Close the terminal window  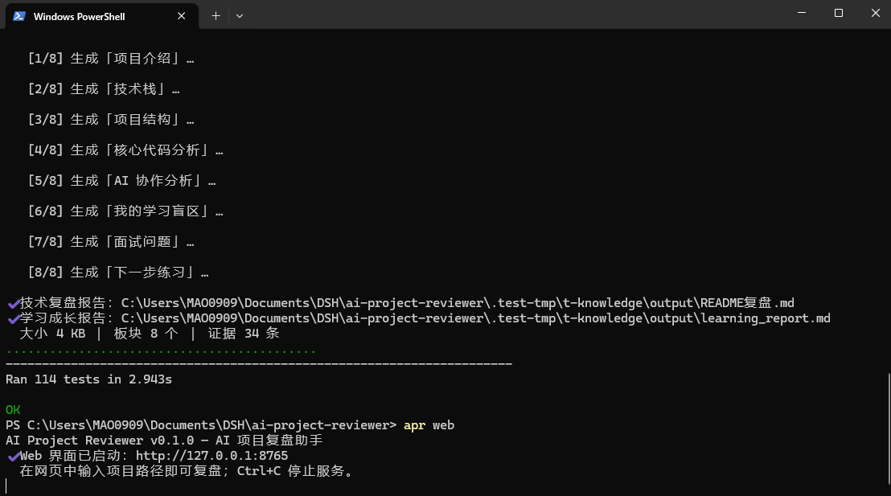click(x=876, y=13)
